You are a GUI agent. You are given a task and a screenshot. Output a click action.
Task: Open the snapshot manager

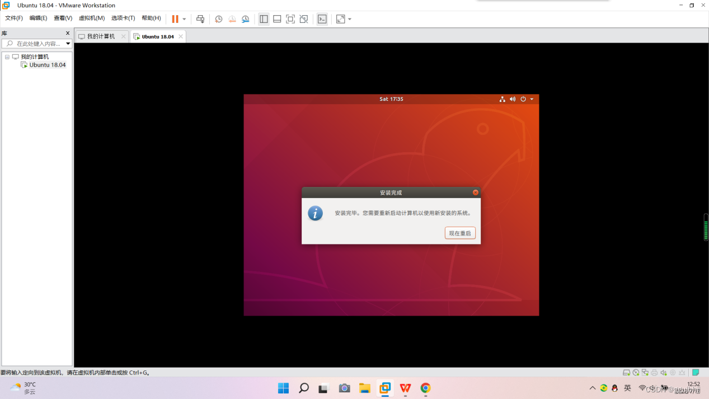246,19
